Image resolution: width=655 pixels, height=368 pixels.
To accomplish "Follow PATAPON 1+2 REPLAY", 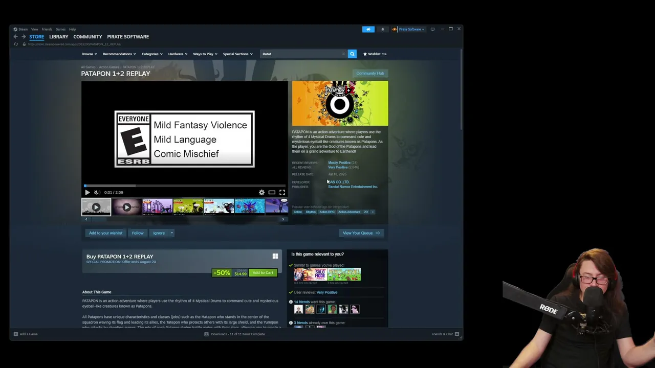I will pyautogui.click(x=138, y=233).
